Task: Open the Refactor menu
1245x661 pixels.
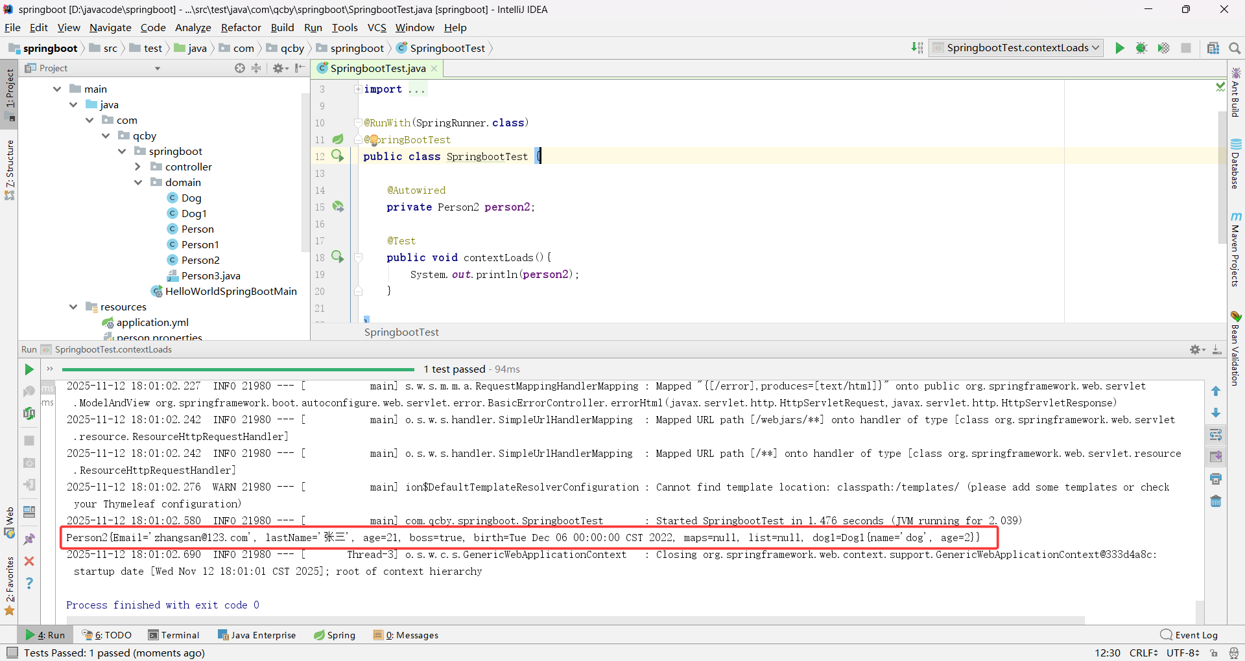Action: [x=241, y=27]
